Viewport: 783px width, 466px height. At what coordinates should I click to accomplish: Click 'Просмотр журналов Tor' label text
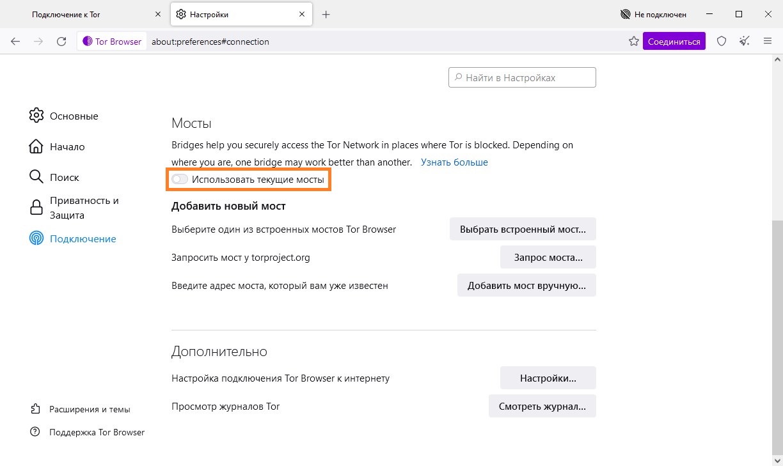coord(226,406)
